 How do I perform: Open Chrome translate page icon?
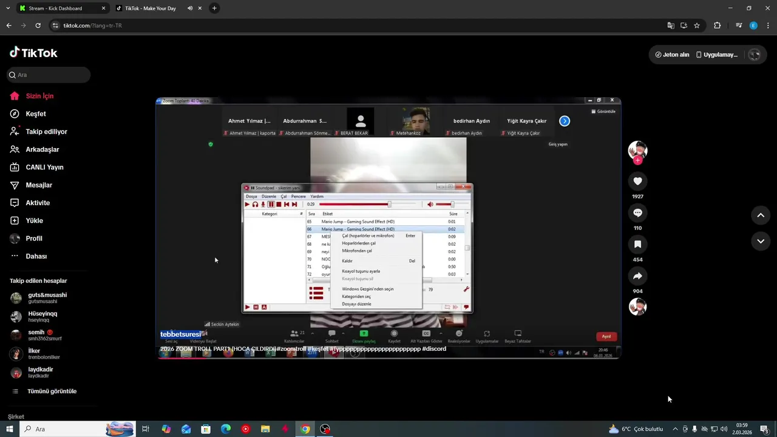point(671,25)
